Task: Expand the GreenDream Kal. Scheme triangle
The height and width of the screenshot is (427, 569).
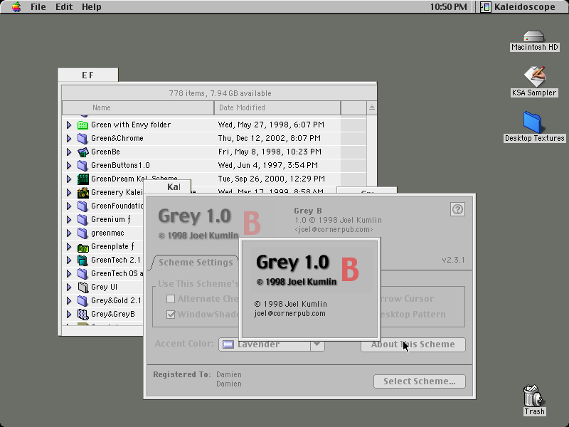Action: click(69, 179)
